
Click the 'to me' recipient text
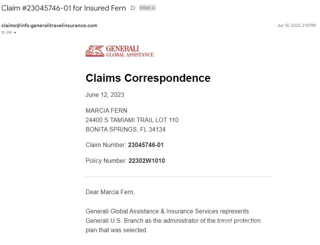(6, 32)
